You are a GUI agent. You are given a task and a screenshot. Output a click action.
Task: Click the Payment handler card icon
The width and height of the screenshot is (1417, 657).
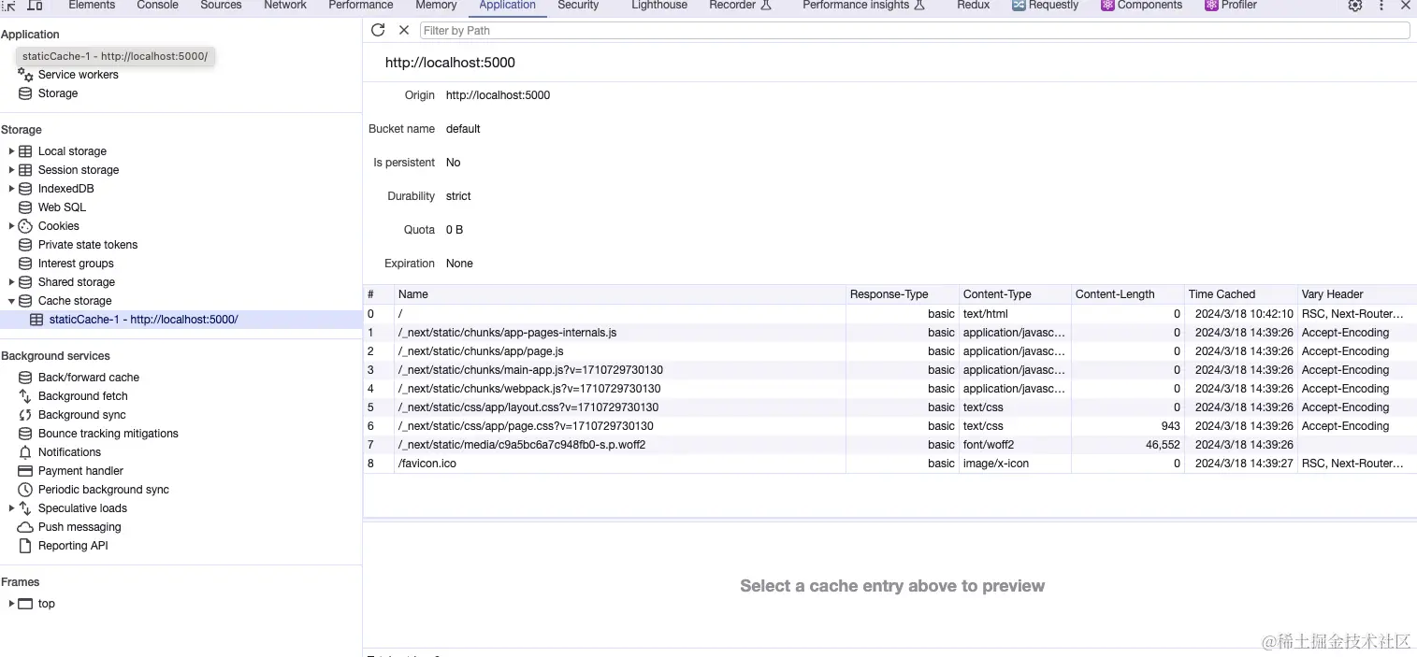(25, 471)
